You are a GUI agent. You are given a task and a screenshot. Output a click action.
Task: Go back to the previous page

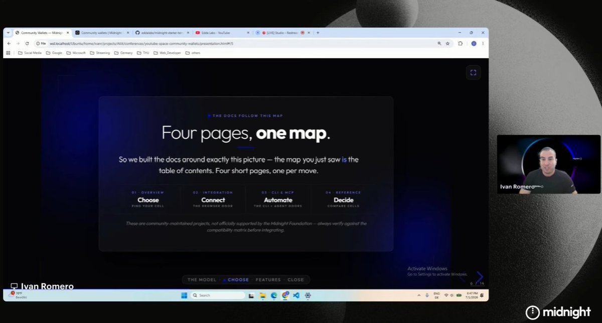tap(9, 44)
